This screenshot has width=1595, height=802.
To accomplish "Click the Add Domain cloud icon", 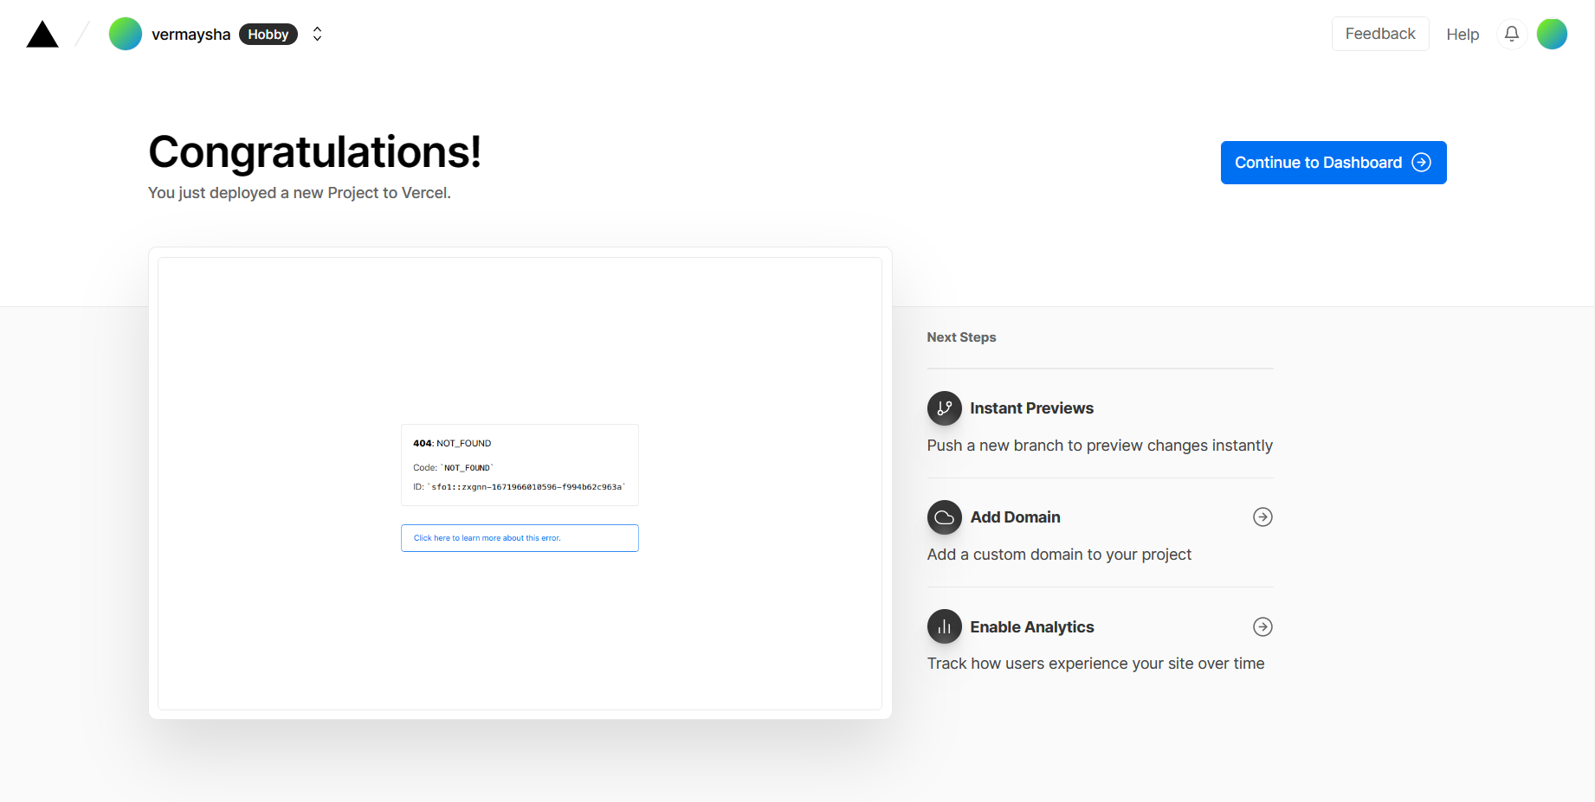I will point(945,517).
